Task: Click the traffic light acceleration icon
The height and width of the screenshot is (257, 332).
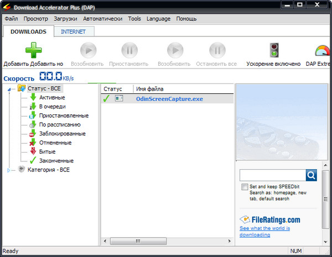Action: click(x=273, y=51)
